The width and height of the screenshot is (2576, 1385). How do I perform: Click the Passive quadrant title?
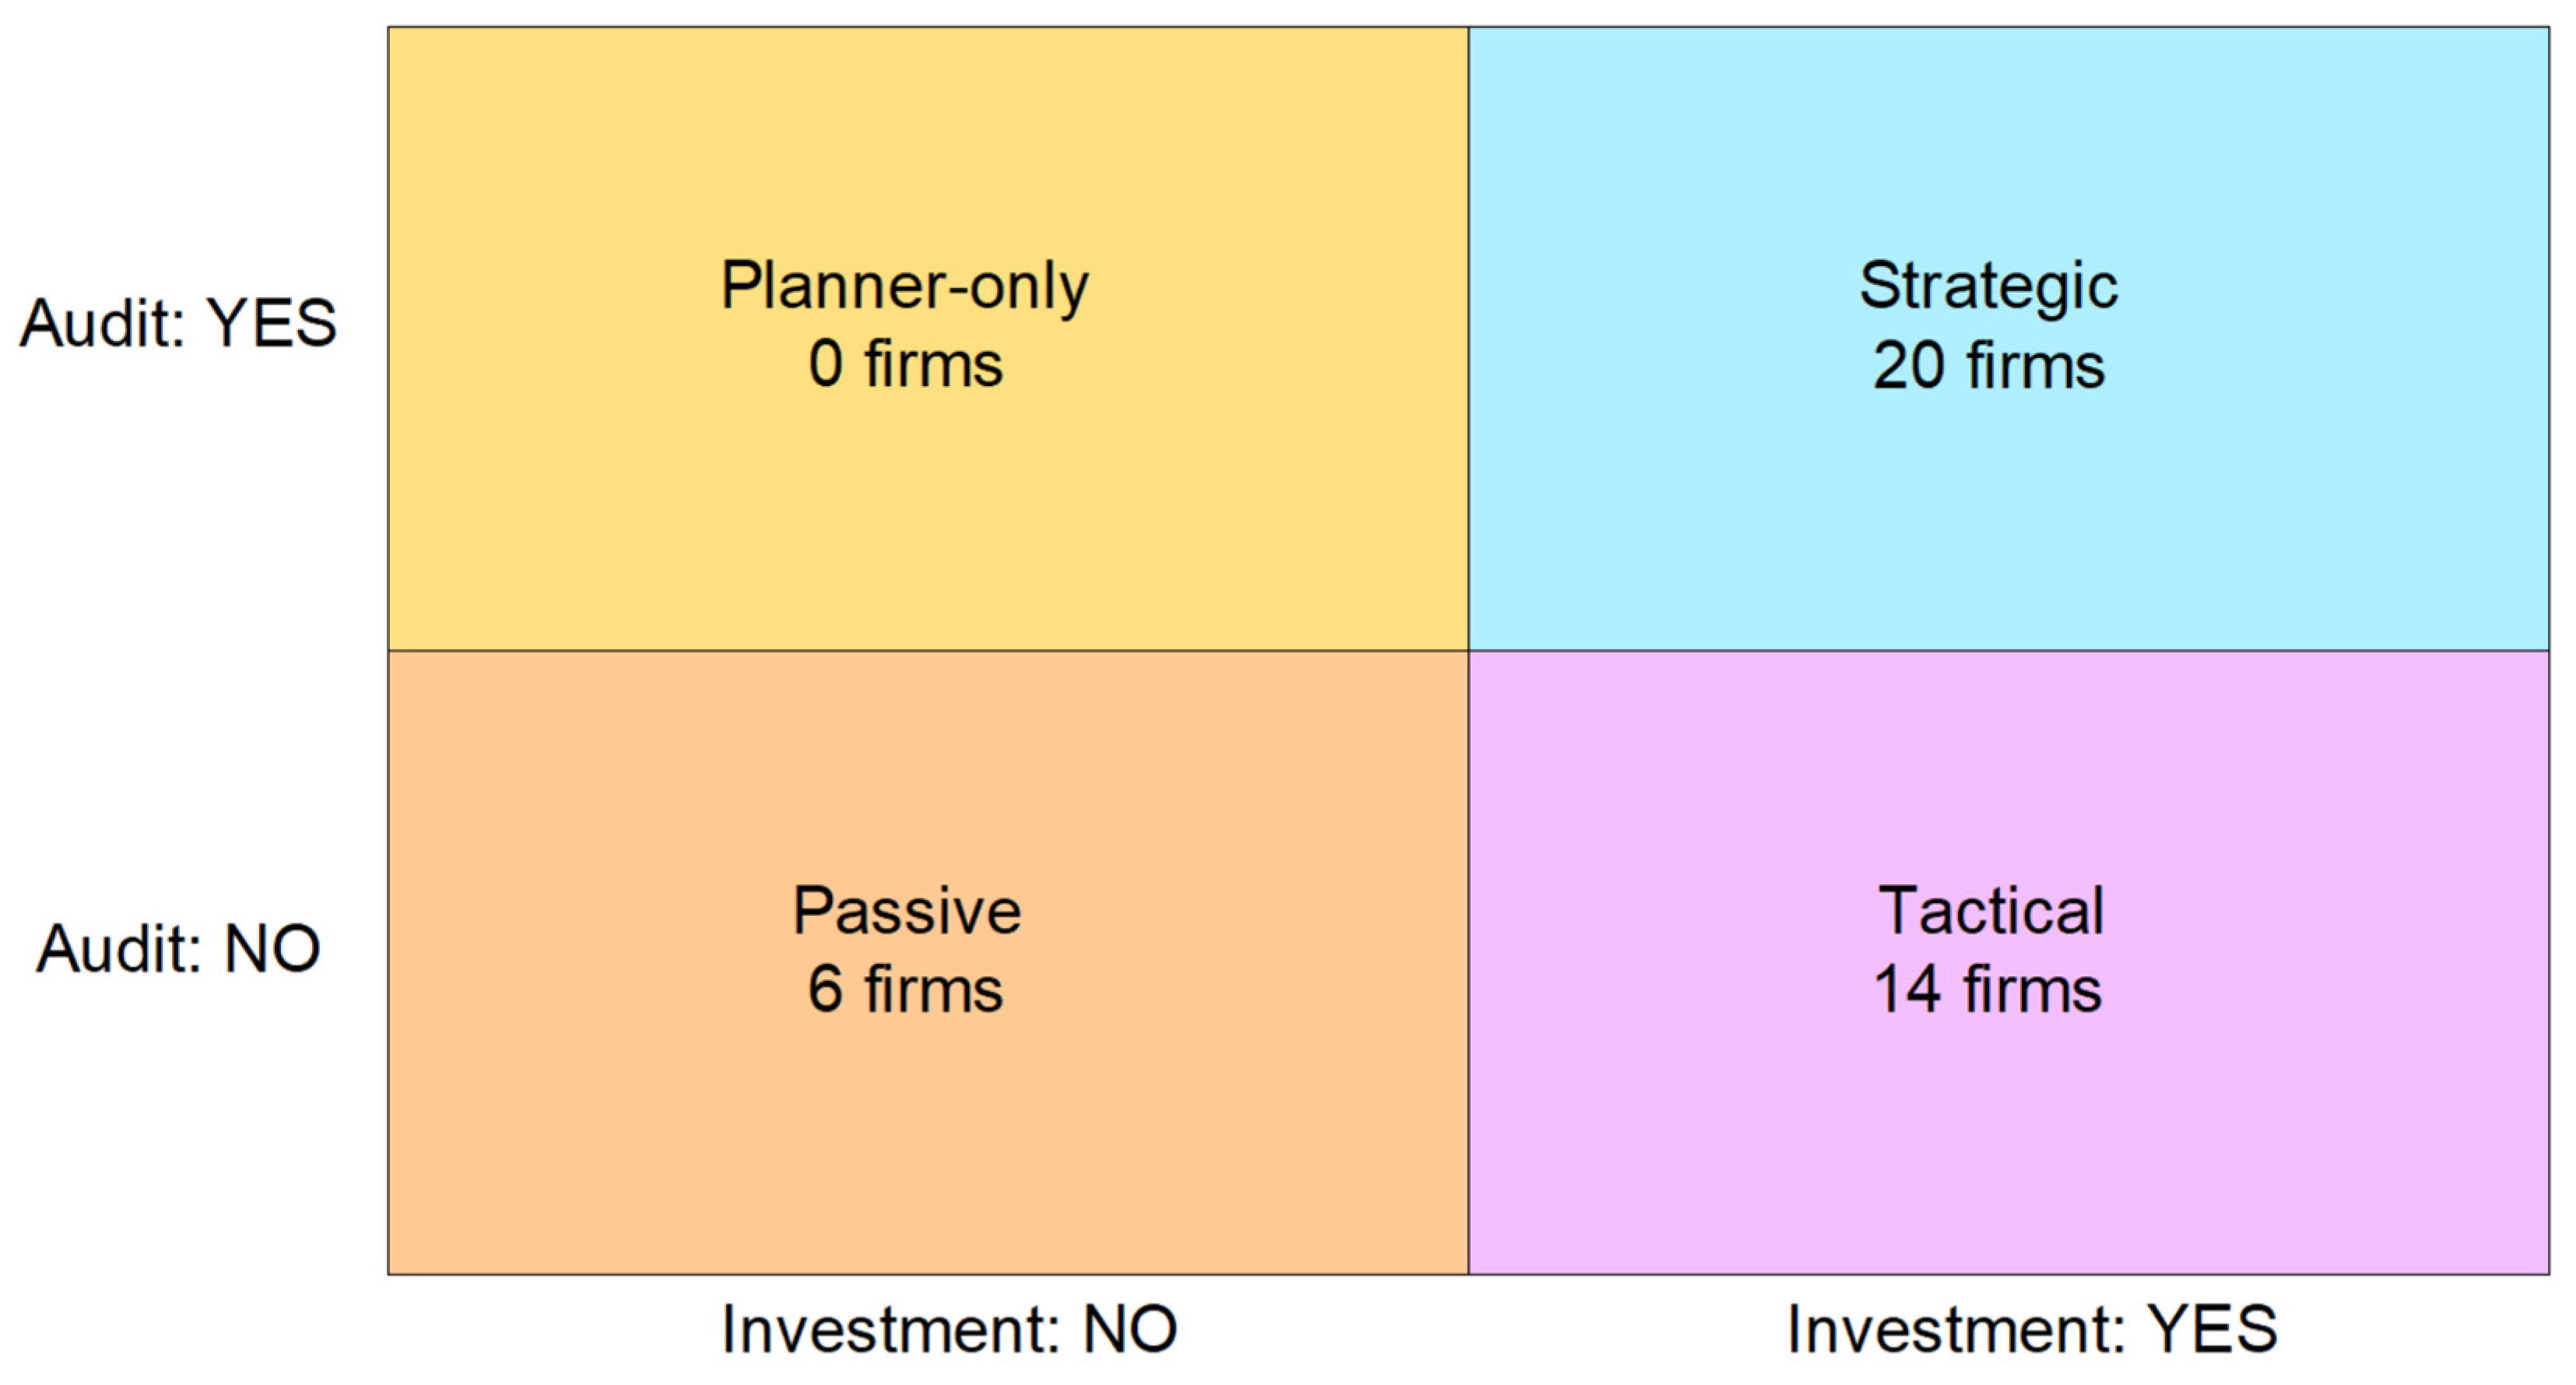click(906, 911)
